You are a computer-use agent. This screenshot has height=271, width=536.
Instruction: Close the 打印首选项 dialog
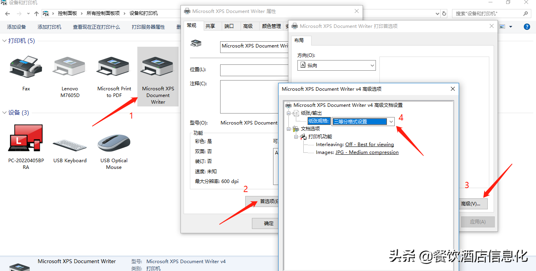(492, 26)
